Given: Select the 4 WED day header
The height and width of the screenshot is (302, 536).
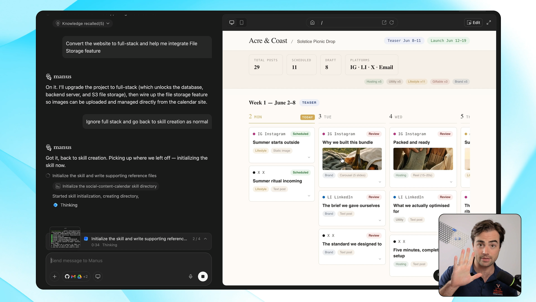Looking at the screenshot, I should (396, 117).
